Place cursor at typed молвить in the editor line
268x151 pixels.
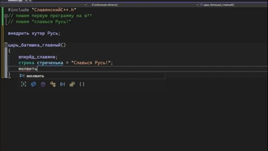tap(28, 69)
